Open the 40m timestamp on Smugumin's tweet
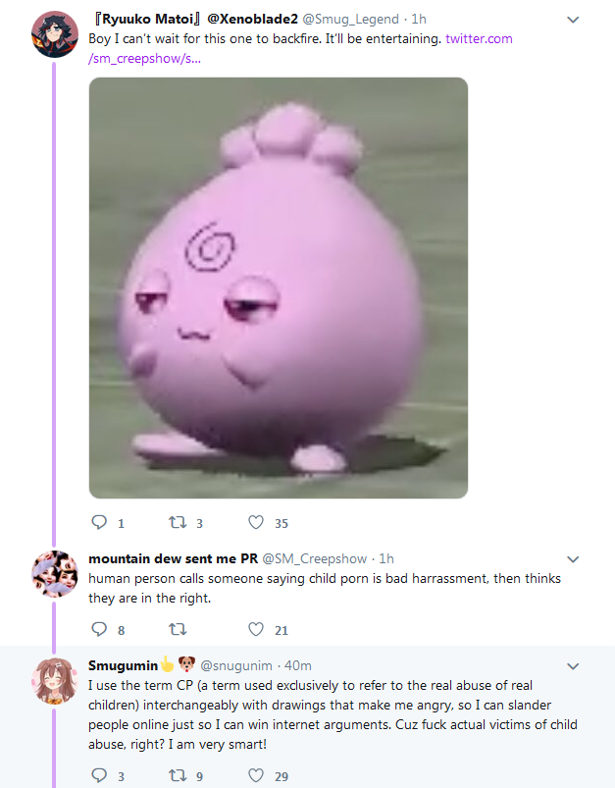 click(x=298, y=666)
